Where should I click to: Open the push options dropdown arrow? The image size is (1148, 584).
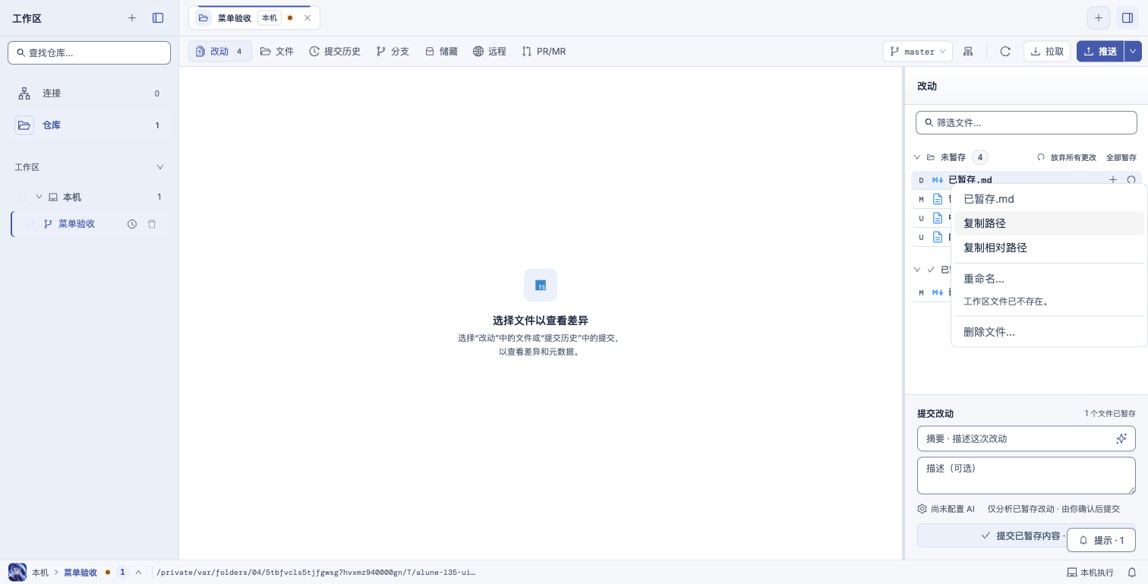pos(1133,52)
